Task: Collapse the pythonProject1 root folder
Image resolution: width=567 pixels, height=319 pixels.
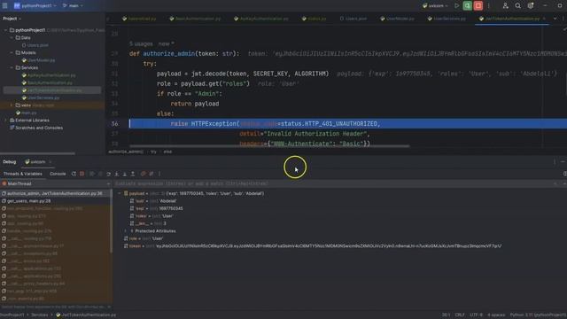Action: click(x=6, y=30)
